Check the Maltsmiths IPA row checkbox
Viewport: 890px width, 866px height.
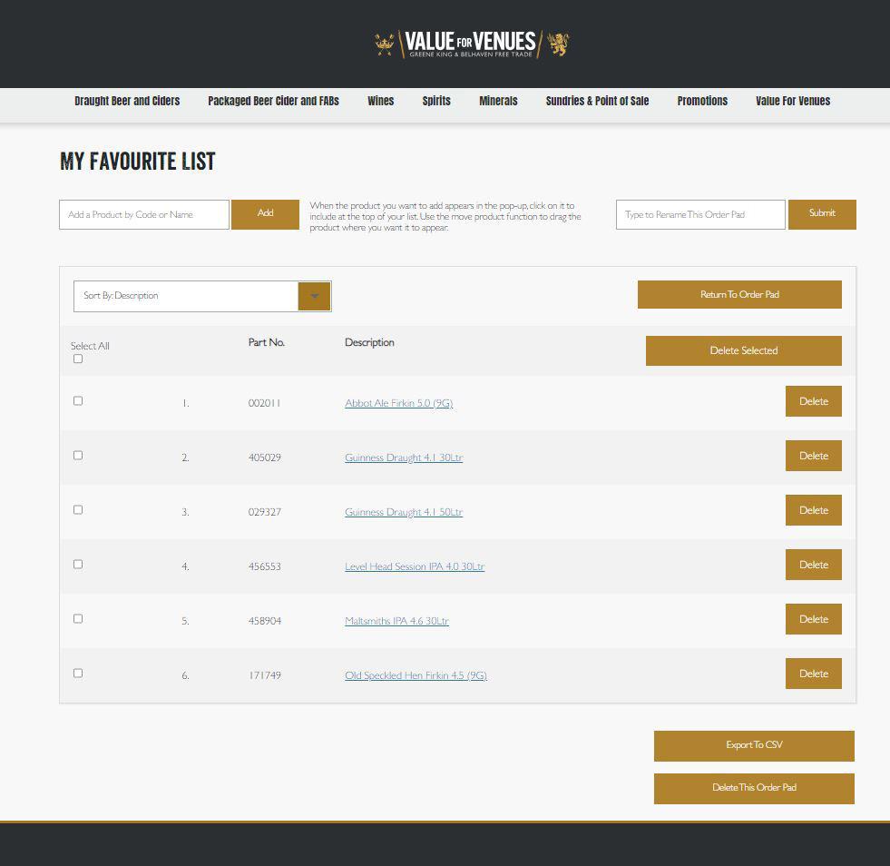[x=78, y=619]
